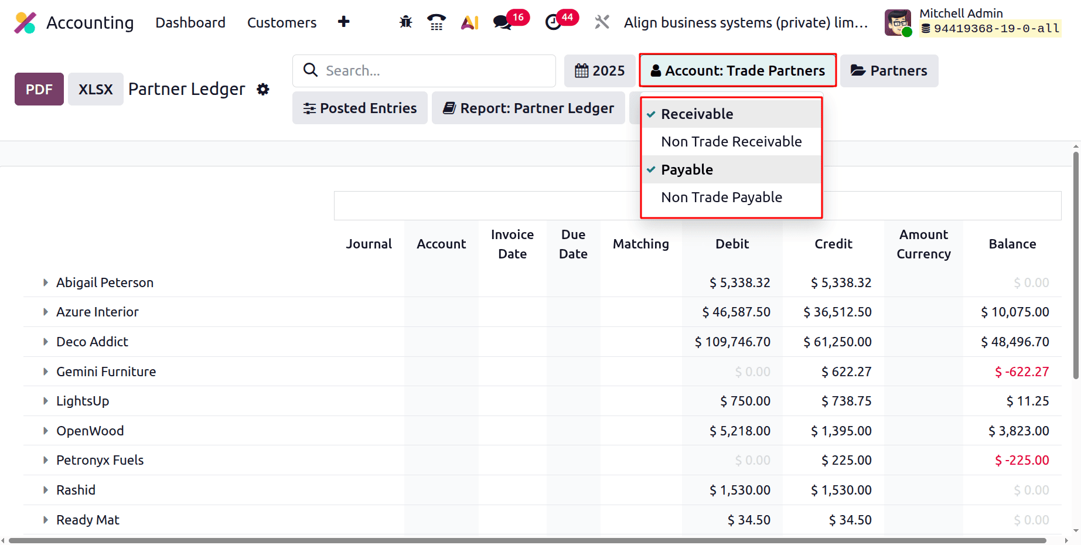The width and height of the screenshot is (1081, 545).
Task: Enable the Non Trade Receivable option
Action: (x=732, y=141)
